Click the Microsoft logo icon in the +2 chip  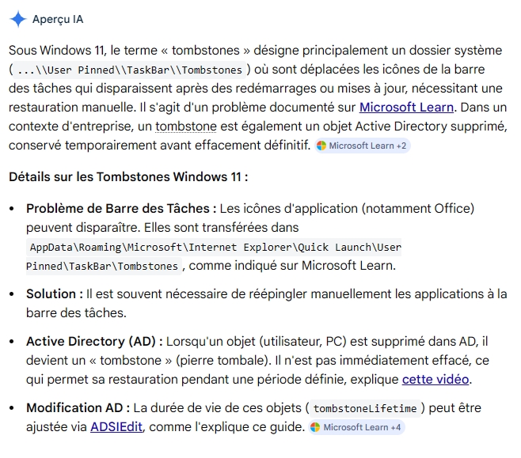coord(321,146)
